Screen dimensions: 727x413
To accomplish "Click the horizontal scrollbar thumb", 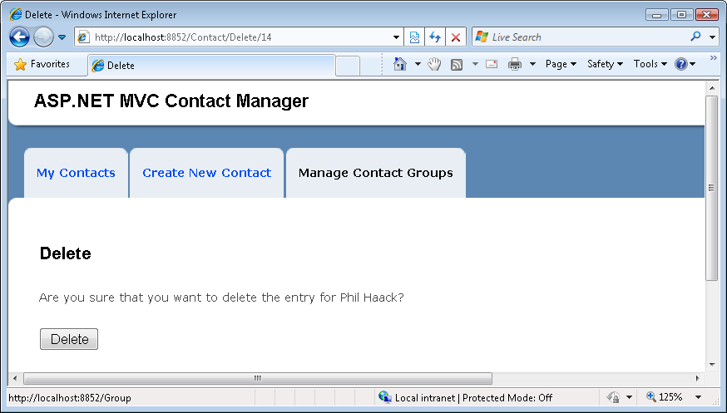I will tap(258, 379).
